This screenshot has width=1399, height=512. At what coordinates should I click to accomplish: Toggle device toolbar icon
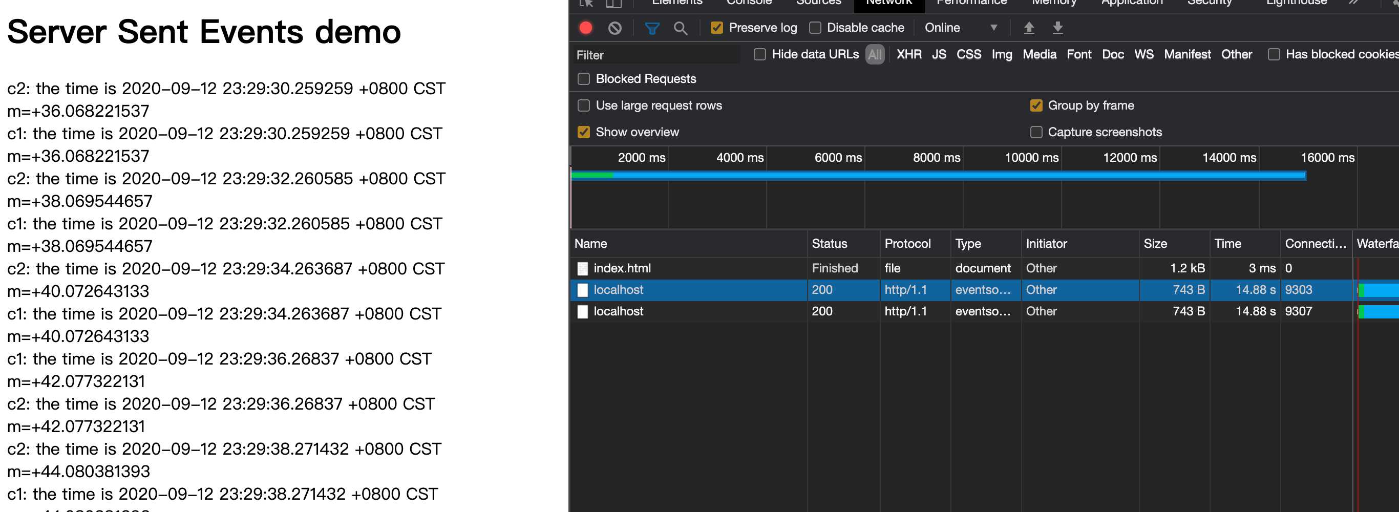(x=613, y=3)
